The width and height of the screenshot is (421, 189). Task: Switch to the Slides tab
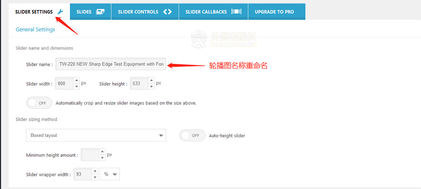[91, 12]
